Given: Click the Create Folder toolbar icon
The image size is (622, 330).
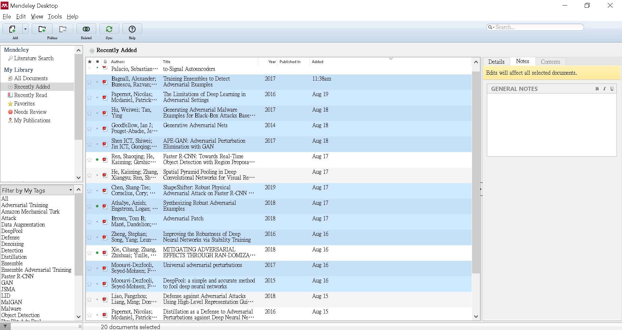Looking at the screenshot, I should coord(42,29).
